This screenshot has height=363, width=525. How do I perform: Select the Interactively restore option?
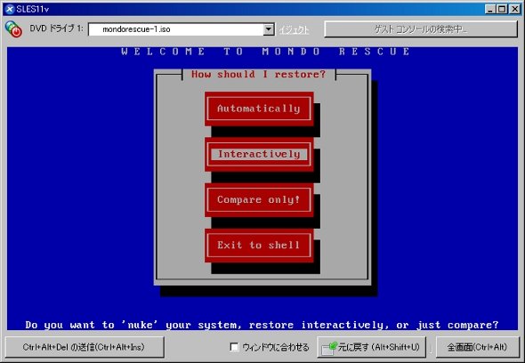[259, 155]
